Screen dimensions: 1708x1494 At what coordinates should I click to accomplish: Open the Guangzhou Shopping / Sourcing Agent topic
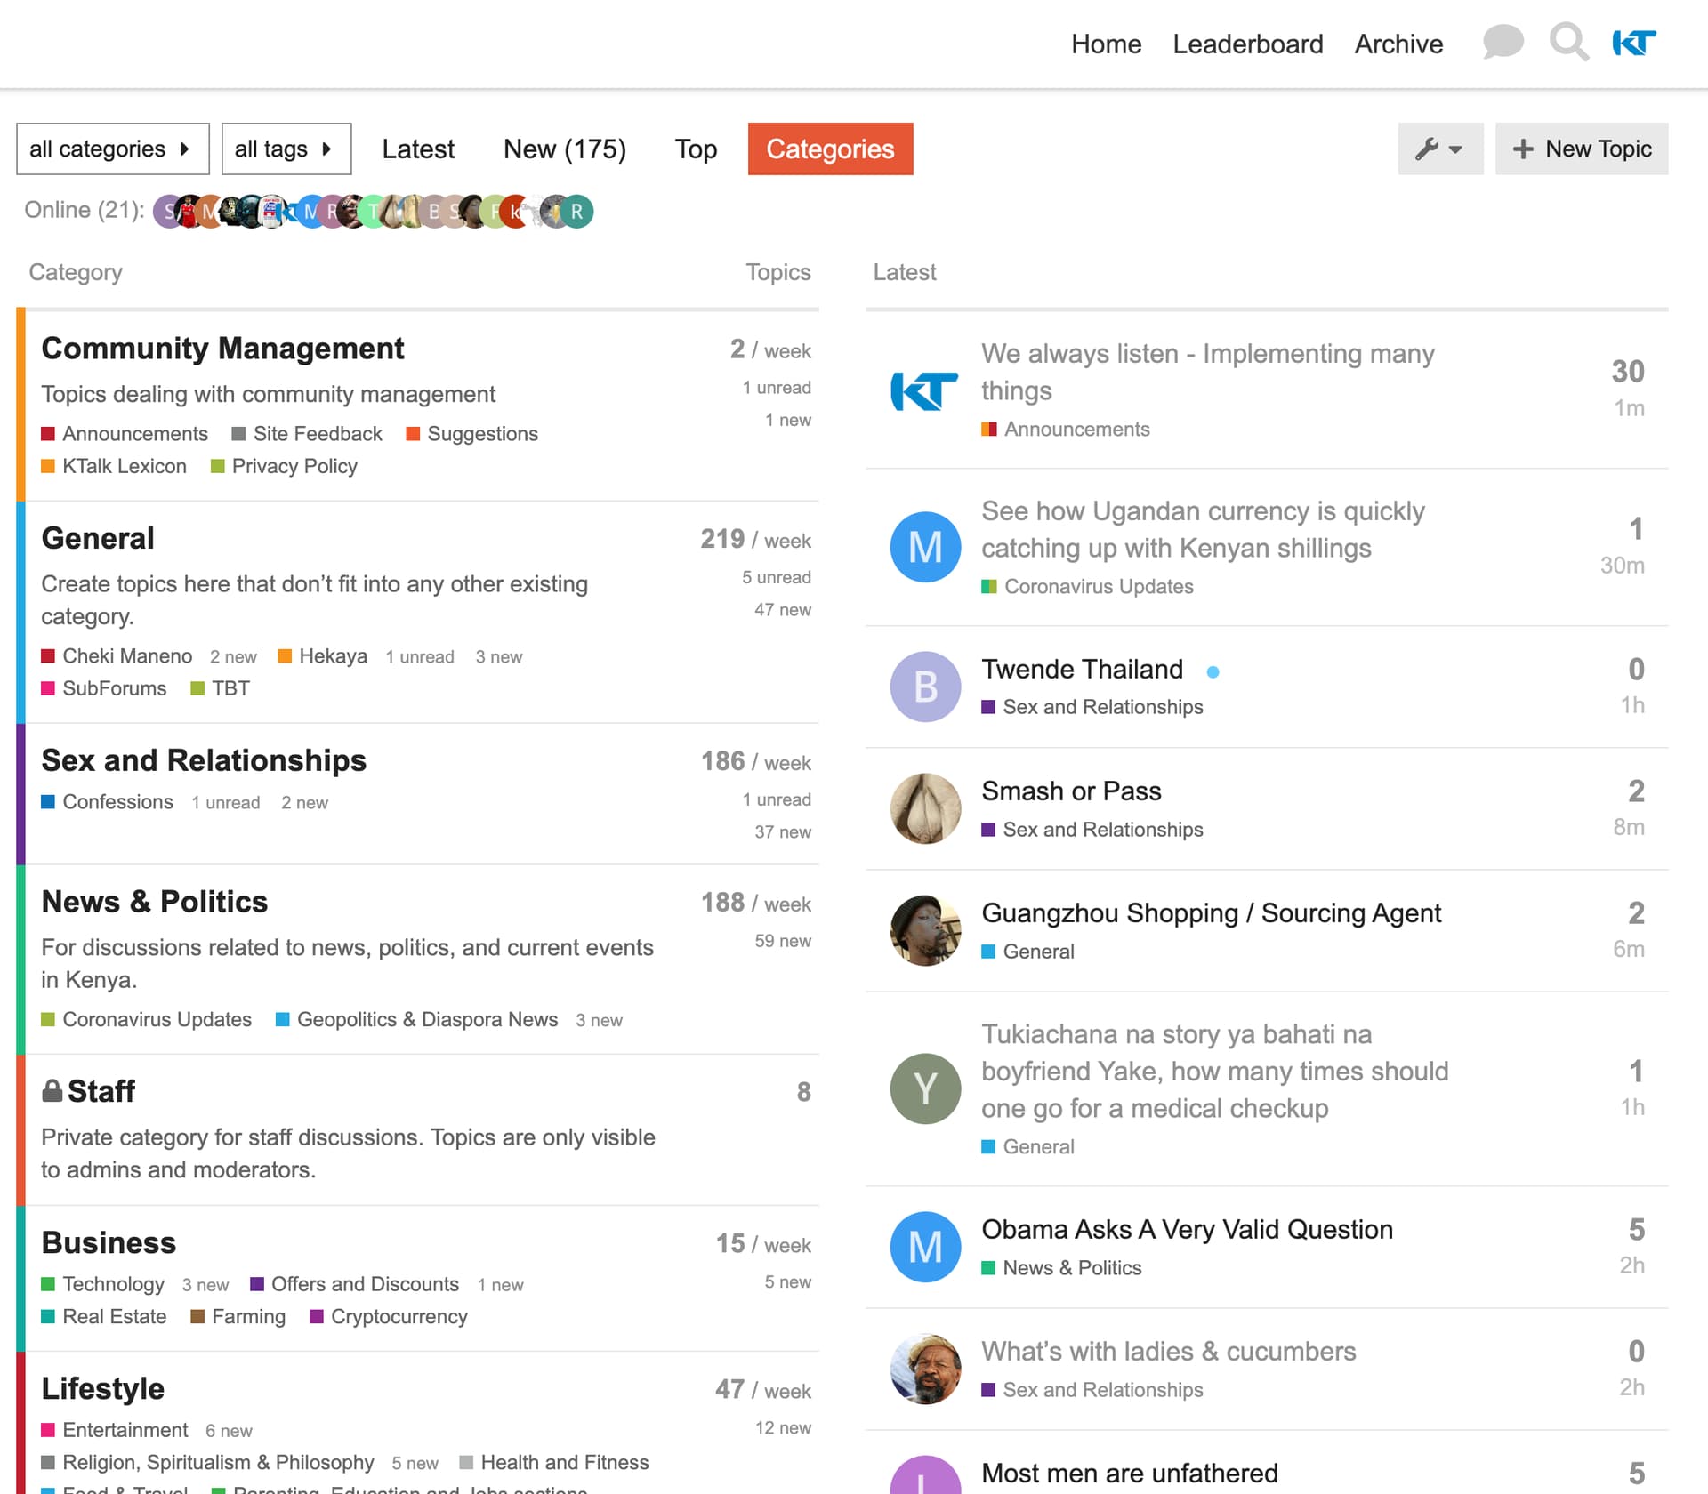tap(1211, 912)
